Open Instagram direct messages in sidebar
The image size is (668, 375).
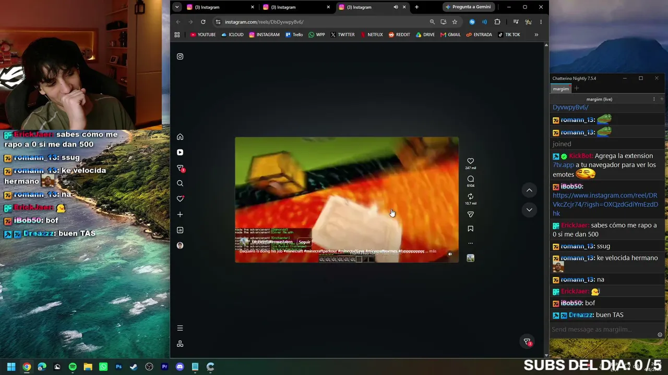click(x=181, y=168)
